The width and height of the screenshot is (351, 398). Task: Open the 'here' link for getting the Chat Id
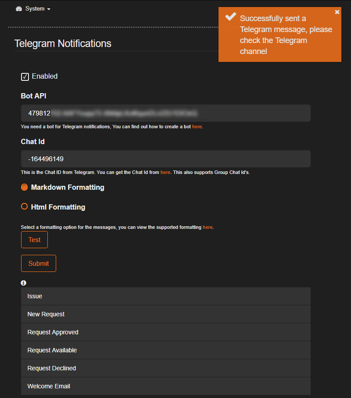(x=165, y=172)
